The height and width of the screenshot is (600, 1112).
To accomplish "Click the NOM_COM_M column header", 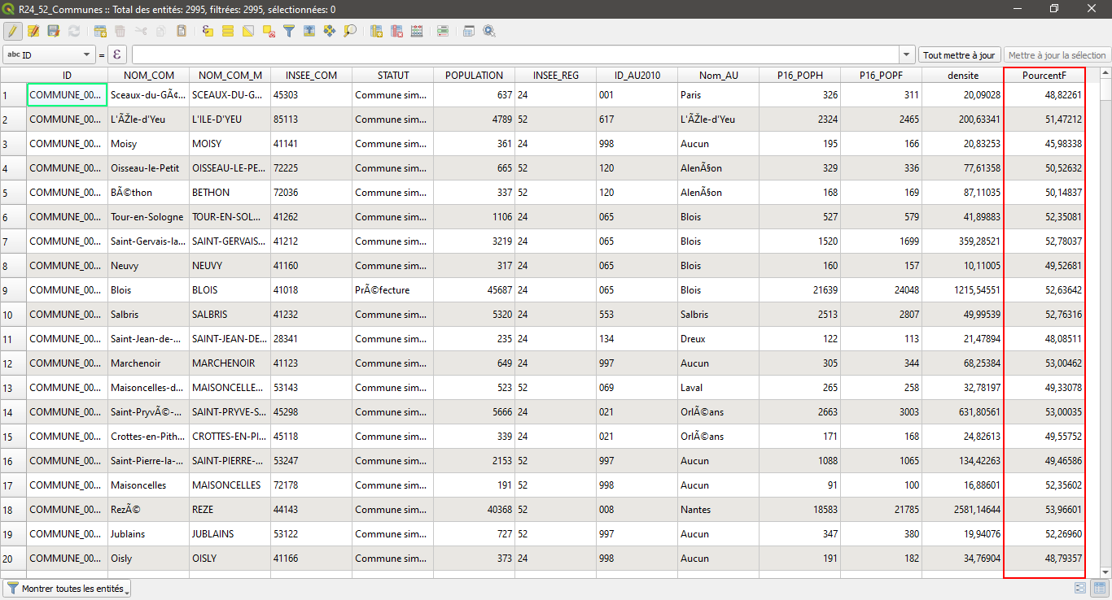I will (x=230, y=75).
